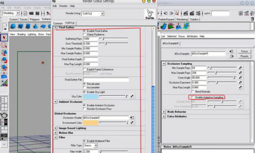Click the Sky Color swatch
The width and height of the screenshot is (255, 153).
tap(91, 96)
